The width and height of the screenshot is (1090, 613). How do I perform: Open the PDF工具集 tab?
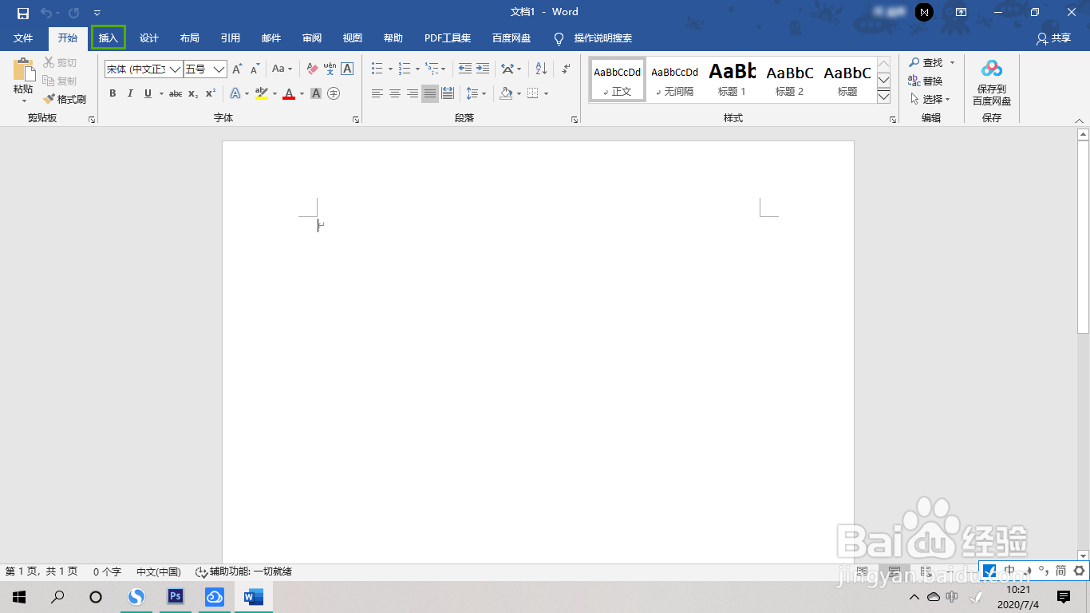coord(448,38)
